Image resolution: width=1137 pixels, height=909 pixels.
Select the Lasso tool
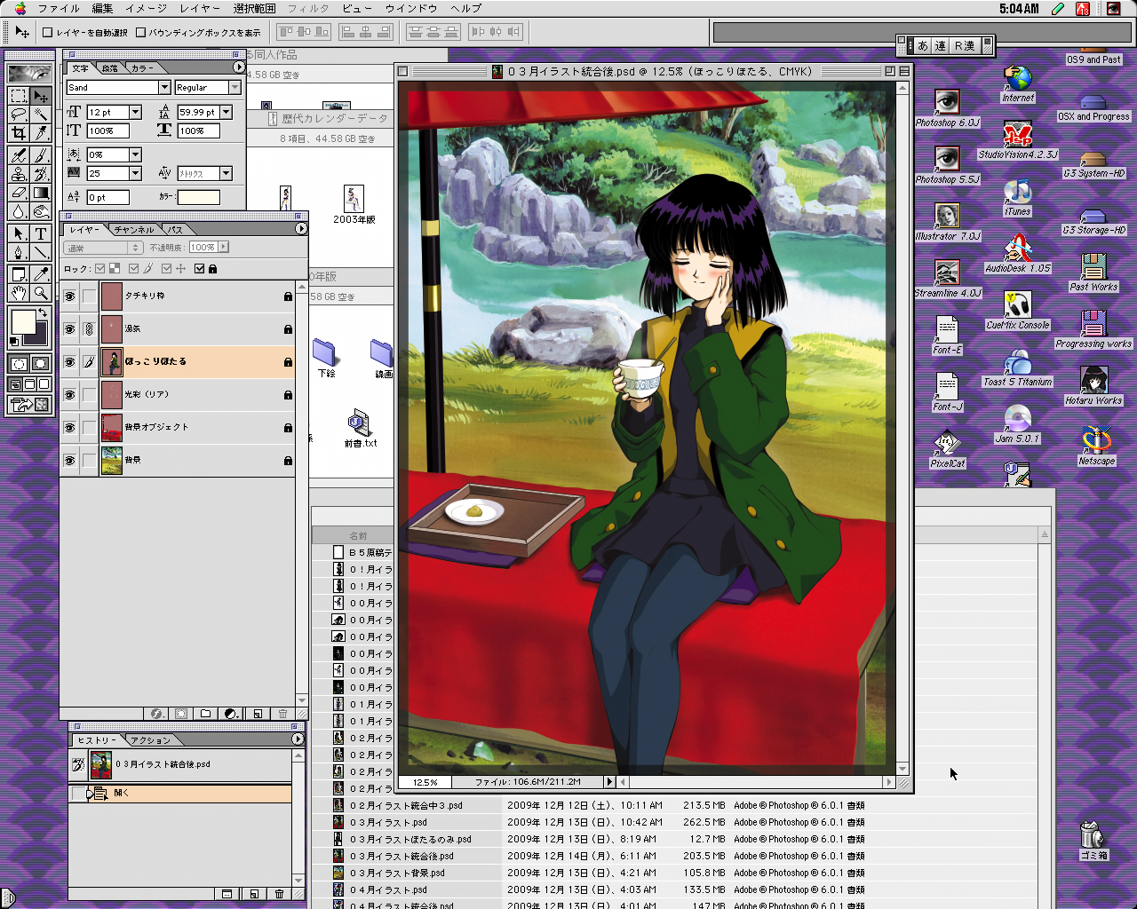[18, 115]
